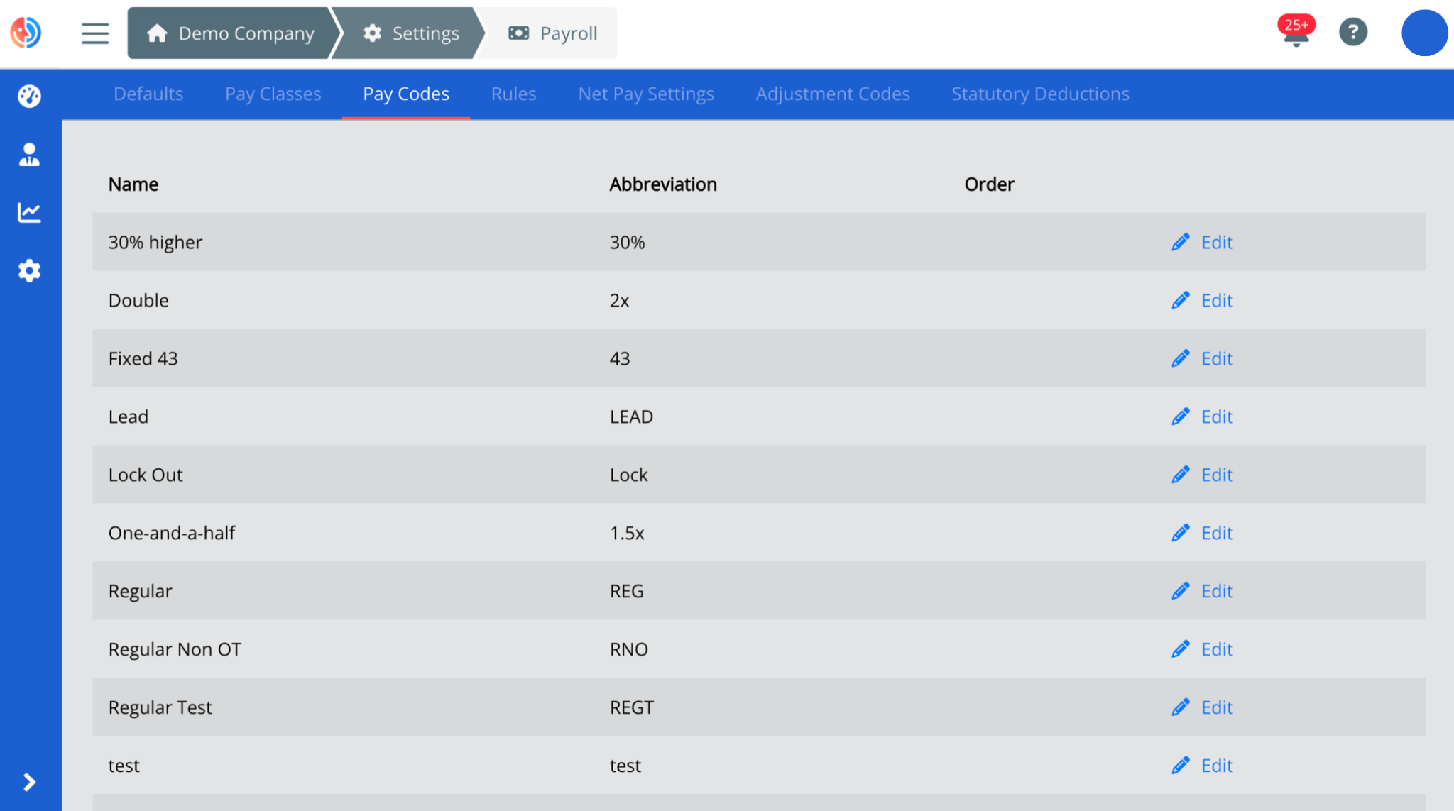Open the Adjustment Codes tab

[832, 94]
